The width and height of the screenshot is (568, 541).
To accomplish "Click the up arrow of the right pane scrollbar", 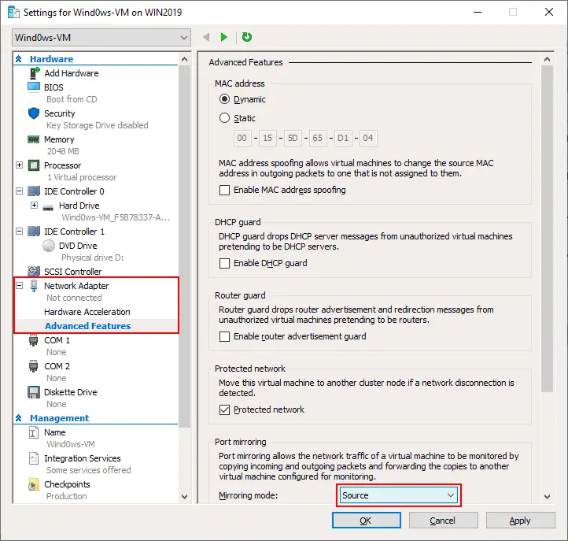I will [547, 59].
